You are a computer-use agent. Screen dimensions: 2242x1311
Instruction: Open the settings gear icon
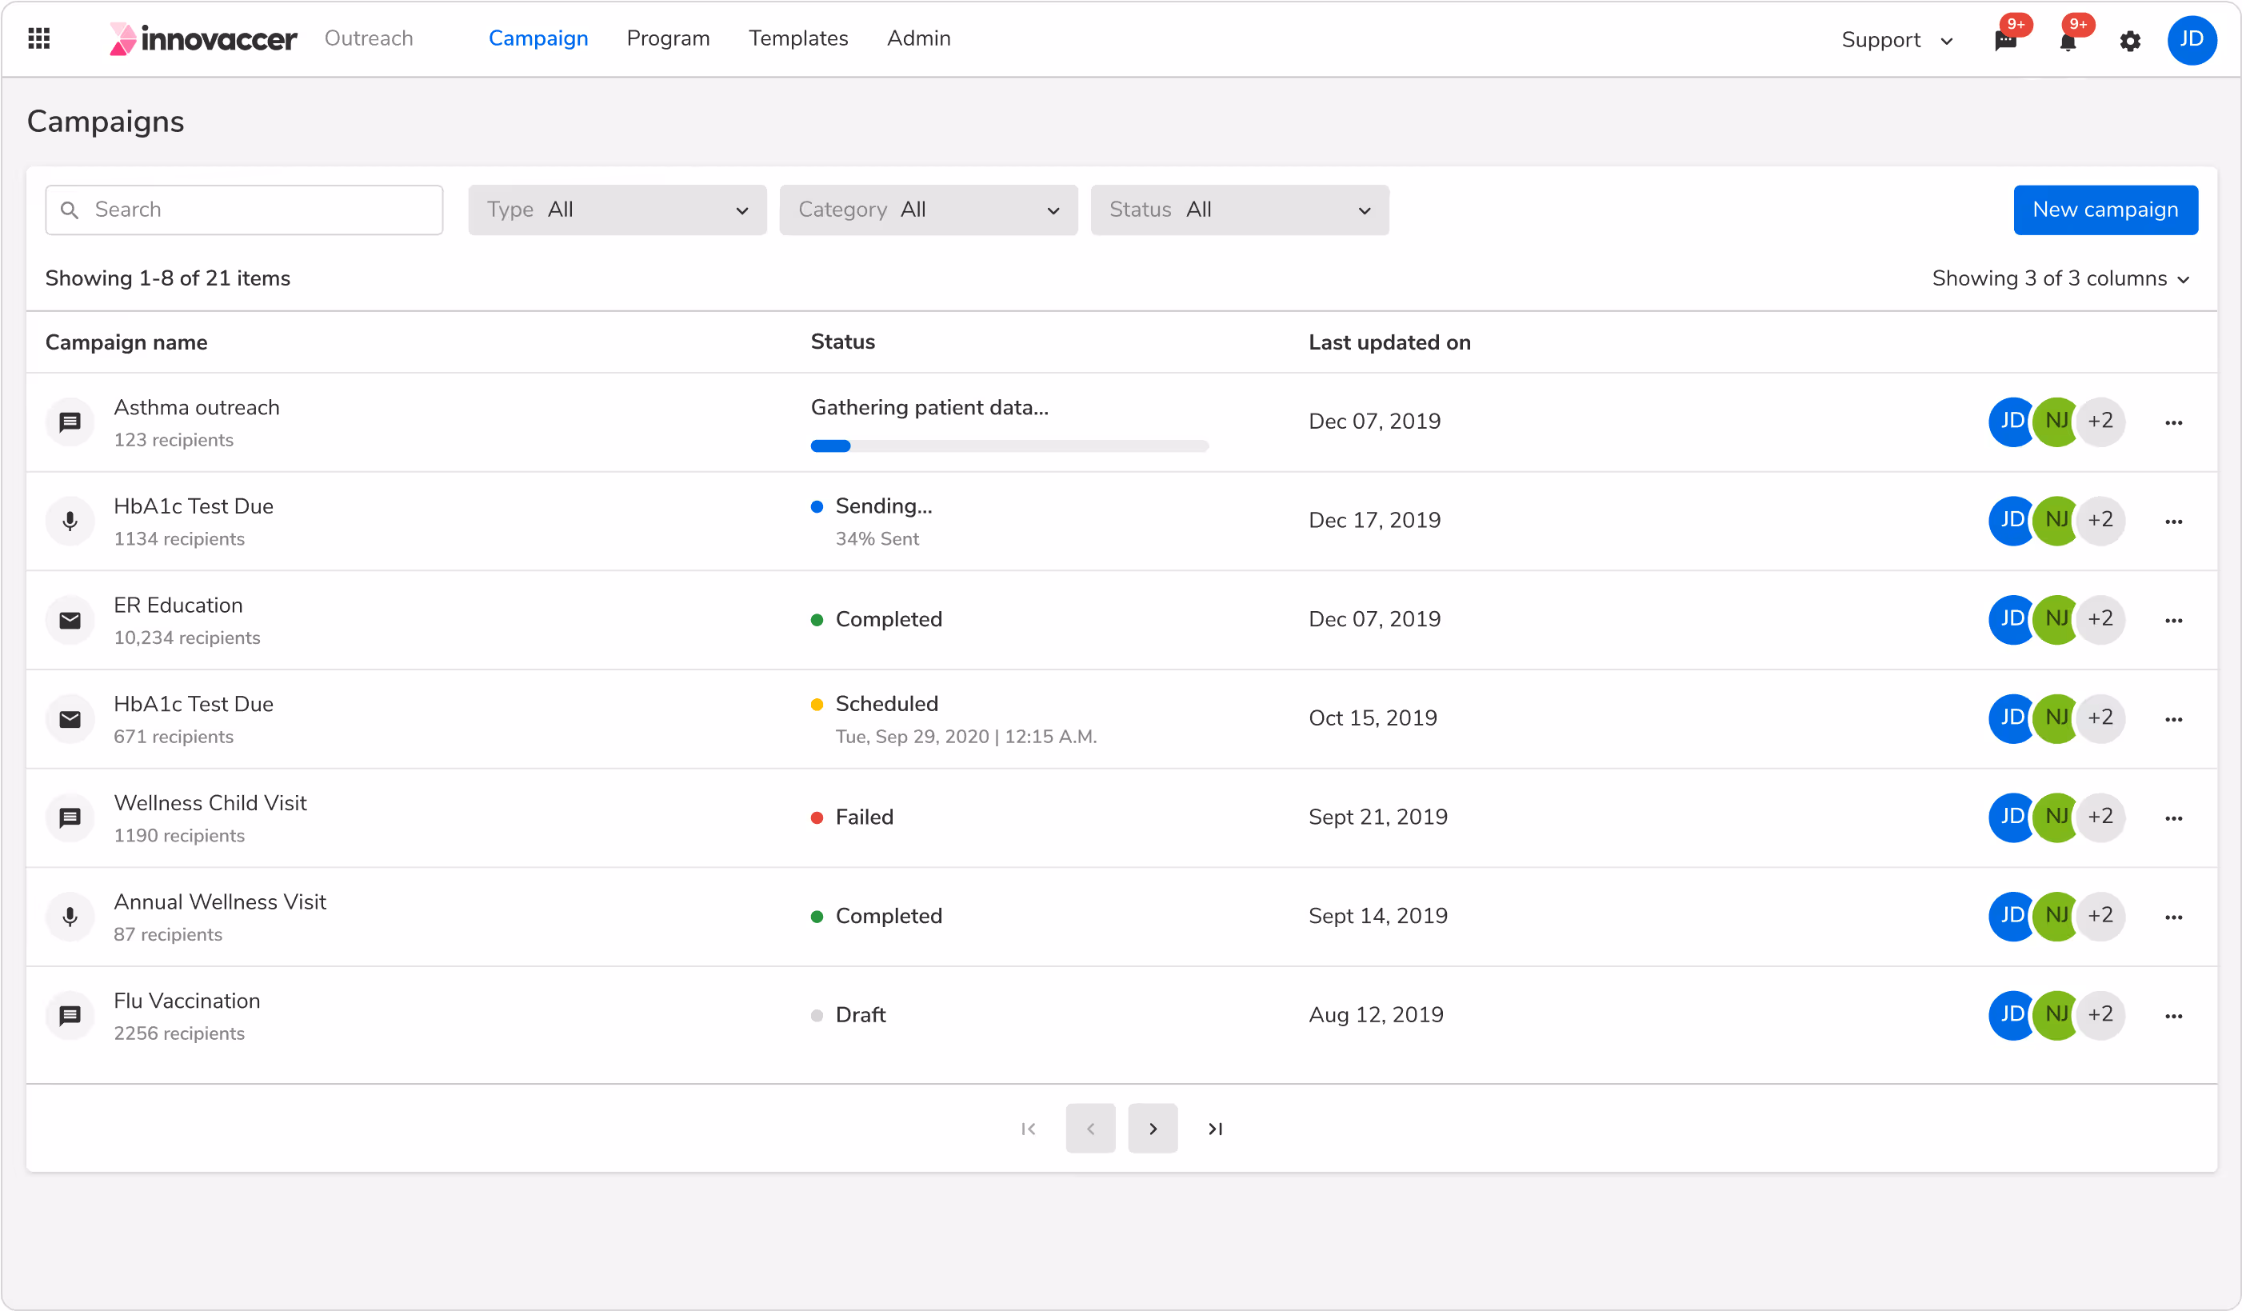tap(2130, 41)
